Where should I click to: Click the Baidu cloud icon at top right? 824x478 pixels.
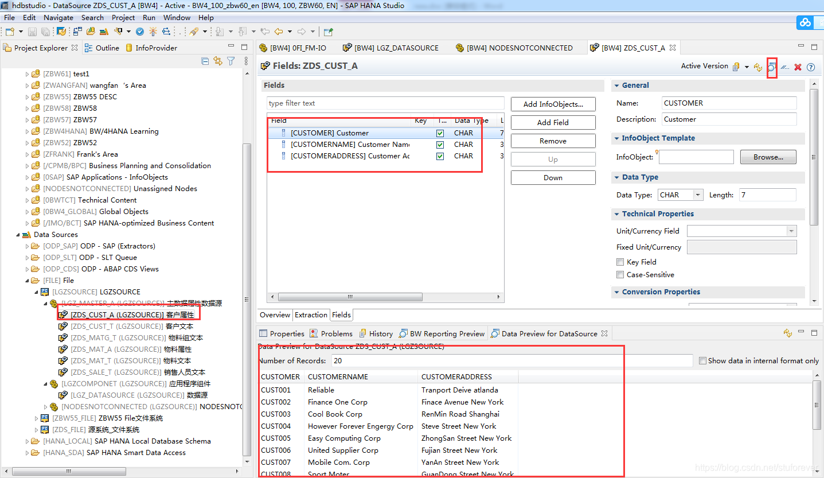pos(806,22)
